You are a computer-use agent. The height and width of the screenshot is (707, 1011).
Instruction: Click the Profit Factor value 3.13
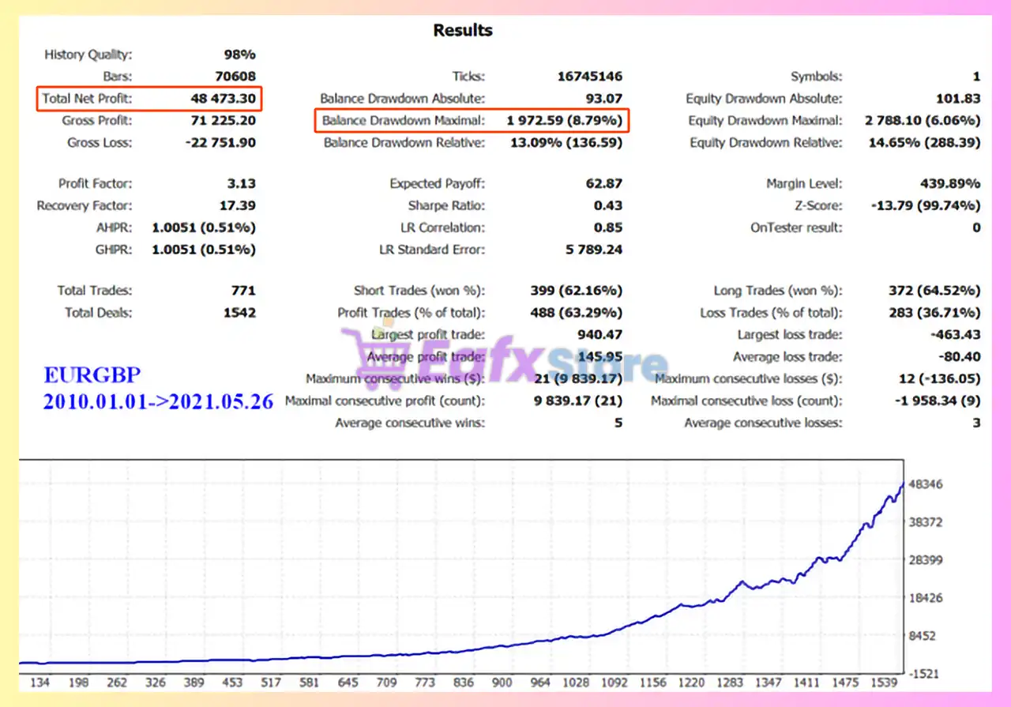(241, 183)
